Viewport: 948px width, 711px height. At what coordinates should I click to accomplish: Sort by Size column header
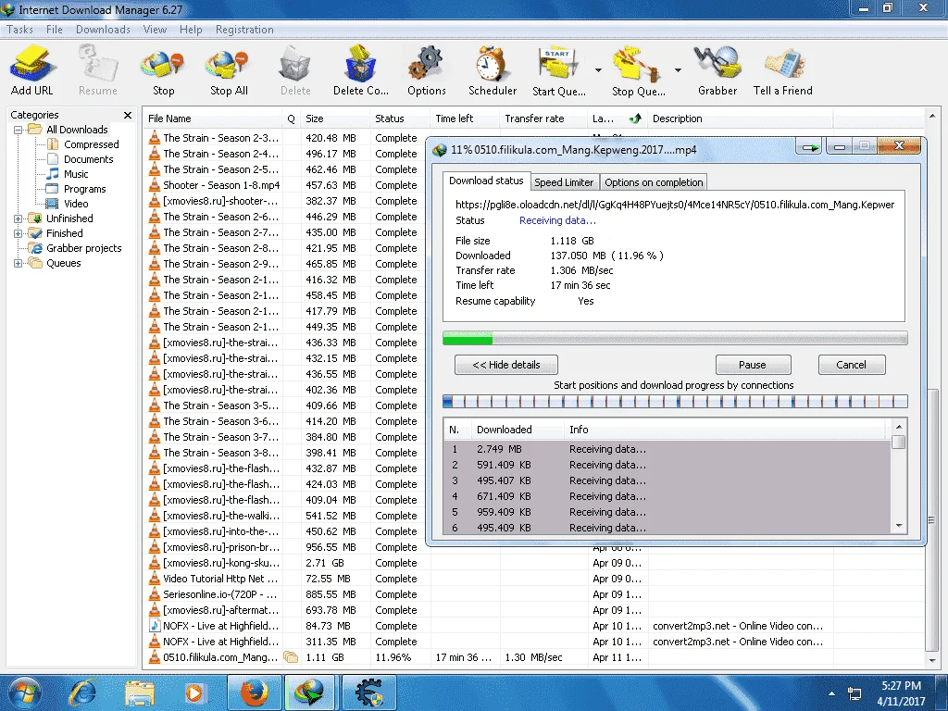click(335, 118)
